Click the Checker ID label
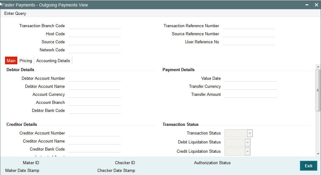The height and width of the screenshot is (175, 321). pos(125,163)
